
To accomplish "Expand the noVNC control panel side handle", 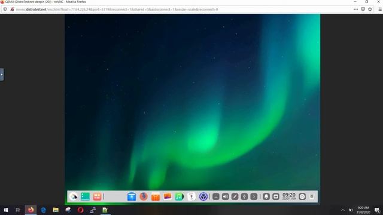I will click(x=2, y=74).
